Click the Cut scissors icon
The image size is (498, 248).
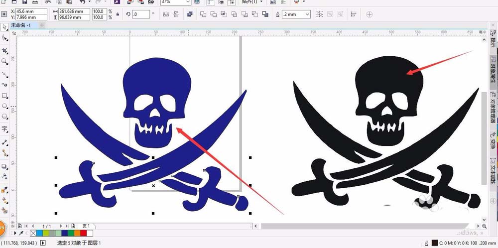(48, 1)
